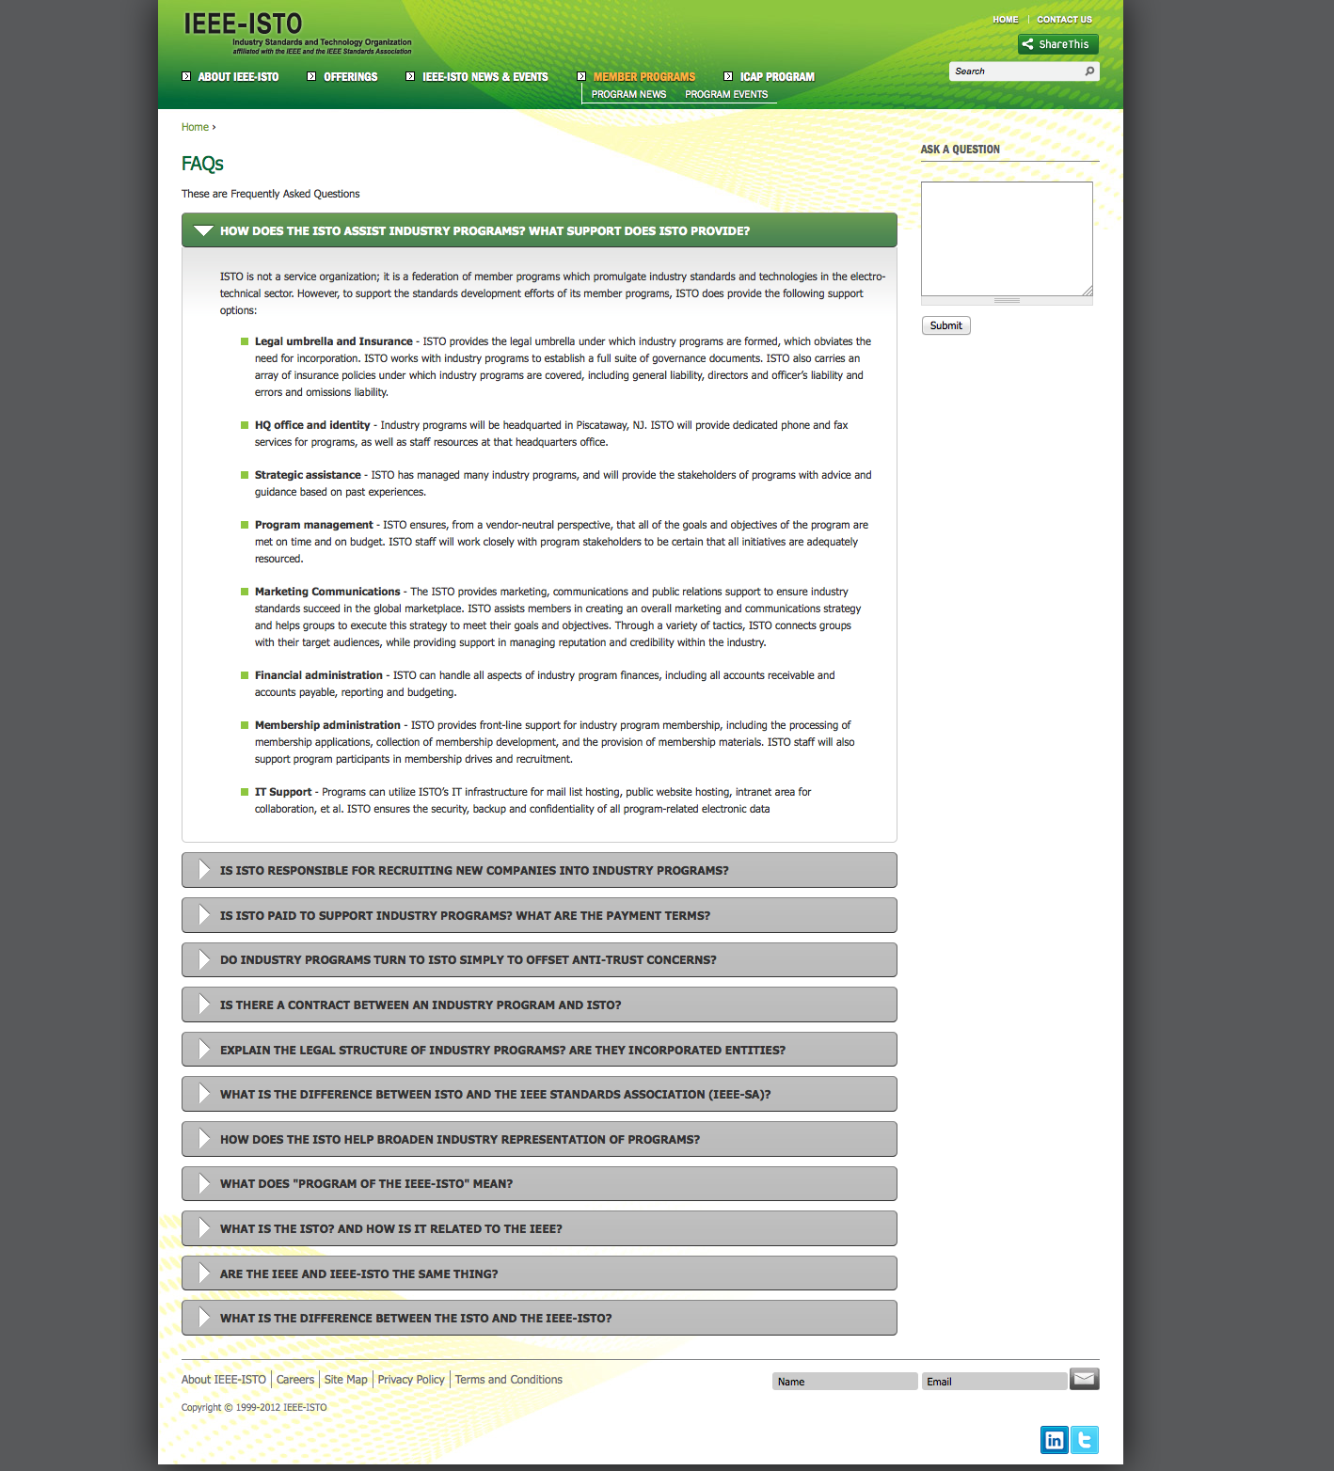The width and height of the screenshot is (1334, 1471).
Task: Click the Home breadcrumb link
Action: [x=195, y=127]
